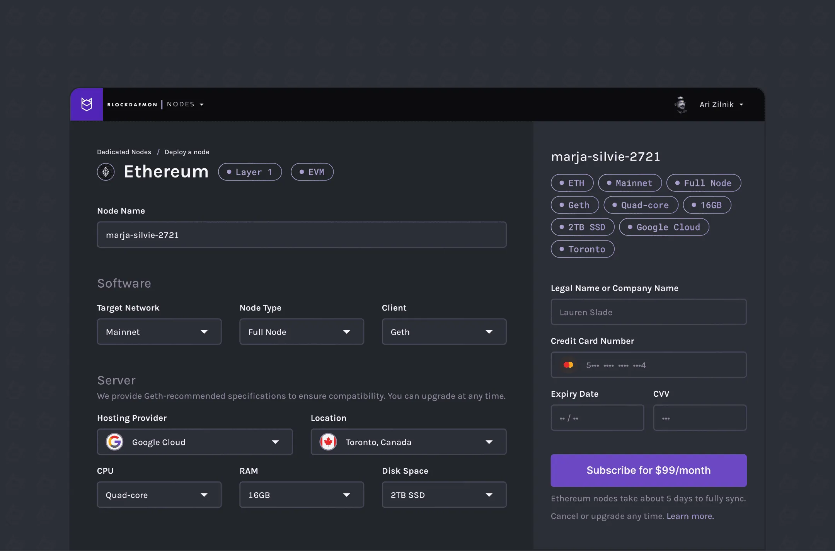This screenshot has width=835, height=551.
Task: Click the Ethereum logo icon next to the title
Action: click(106, 172)
